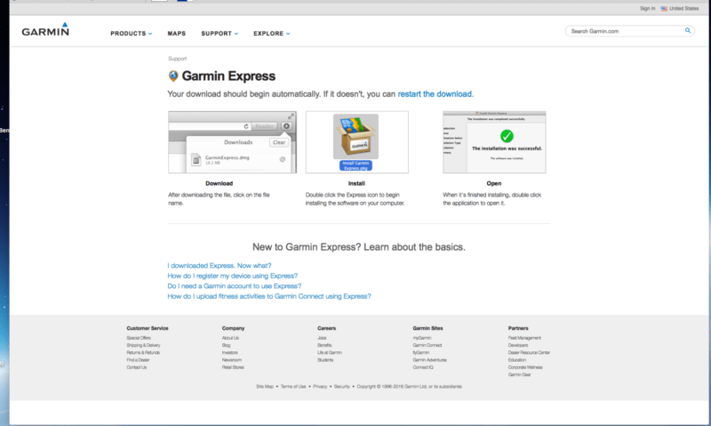Click Returns & Refunds footer link
711x426 pixels.
click(x=143, y=352)
